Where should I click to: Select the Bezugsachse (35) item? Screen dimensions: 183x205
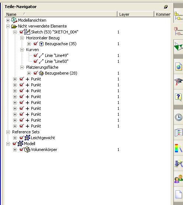point(60,44)
